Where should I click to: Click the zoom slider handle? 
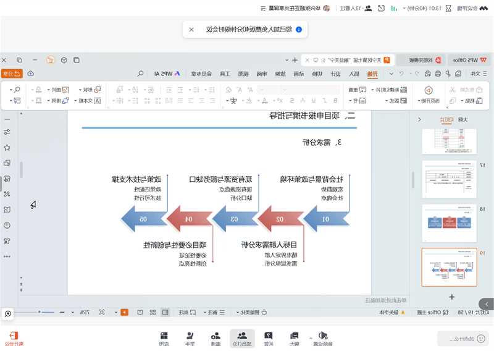point(40,311)
